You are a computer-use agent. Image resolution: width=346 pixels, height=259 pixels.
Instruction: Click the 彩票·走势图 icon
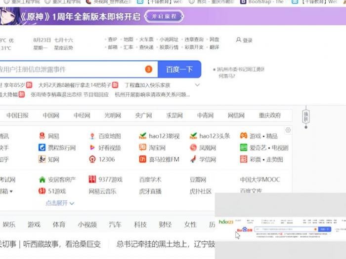(x=244, y=159)
